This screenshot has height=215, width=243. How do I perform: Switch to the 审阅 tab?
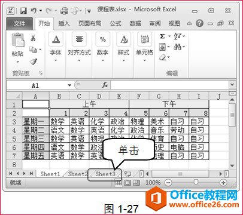155,23
